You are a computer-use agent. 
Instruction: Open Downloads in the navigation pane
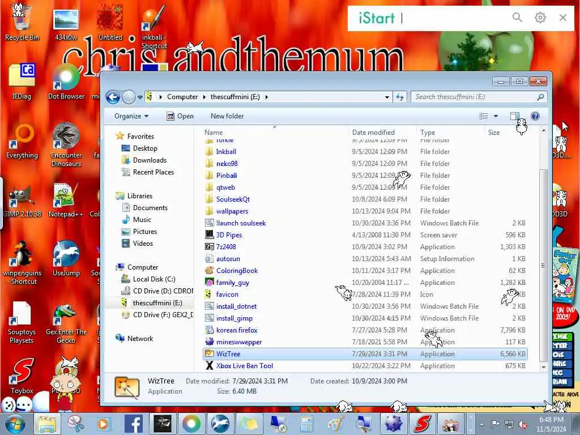[144, 160]
